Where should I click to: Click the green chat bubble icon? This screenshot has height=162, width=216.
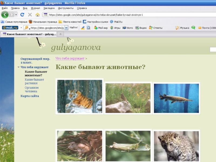coord(193,28)
